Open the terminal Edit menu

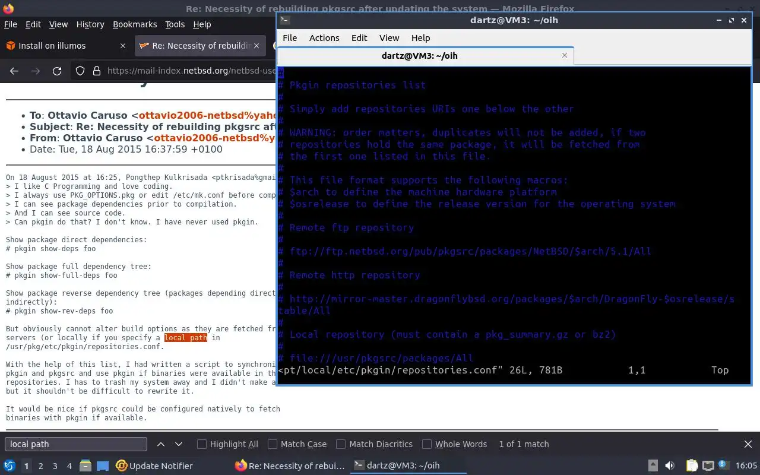(x=359, y=37)
